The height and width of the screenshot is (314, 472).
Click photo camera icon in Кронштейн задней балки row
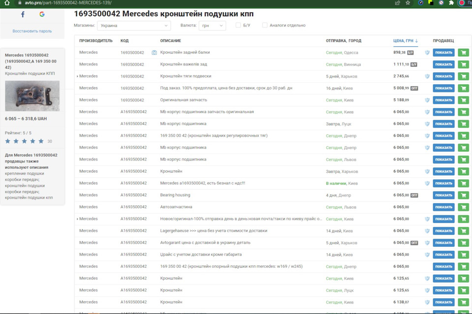click(154, 53)
